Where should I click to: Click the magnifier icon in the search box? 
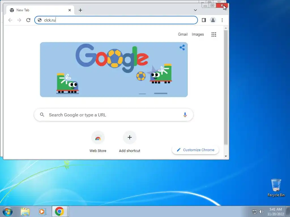click(x=42, y=115)
